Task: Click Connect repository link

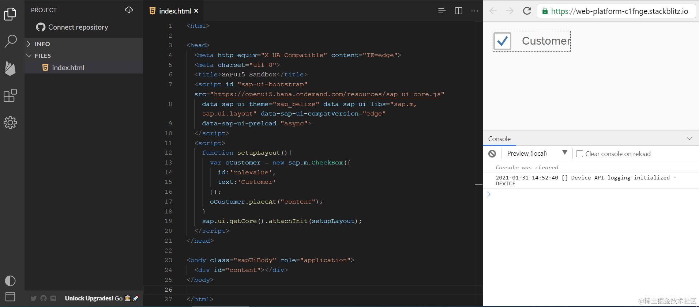Action: 78,27
